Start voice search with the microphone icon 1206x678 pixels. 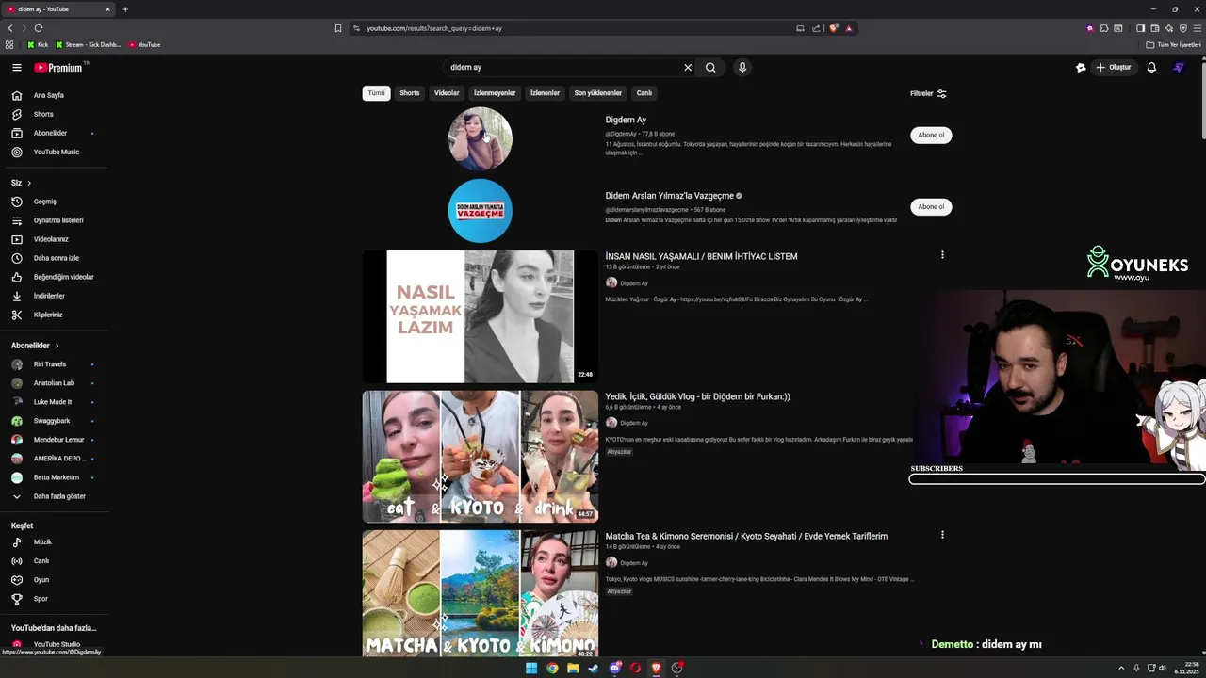click(742, 68)
